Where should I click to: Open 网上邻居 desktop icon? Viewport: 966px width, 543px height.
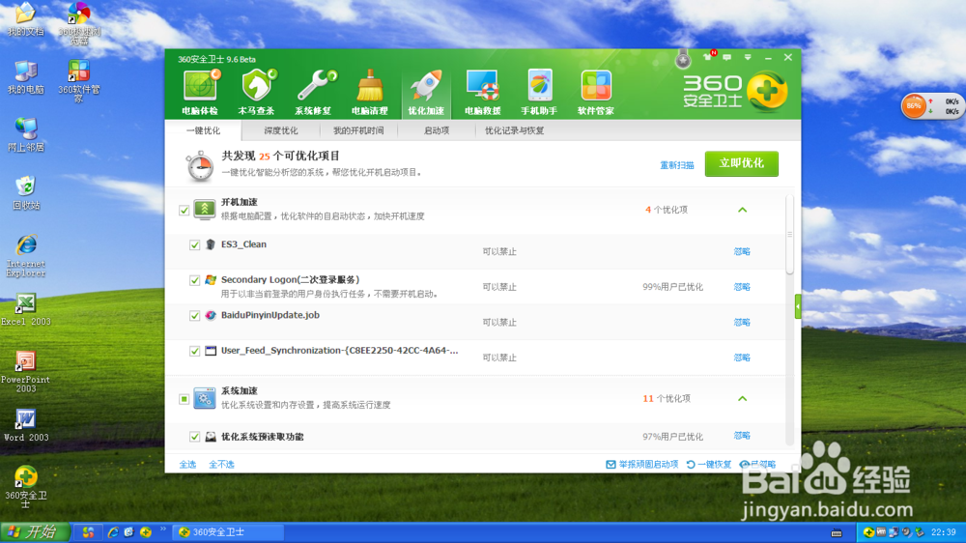25,134
